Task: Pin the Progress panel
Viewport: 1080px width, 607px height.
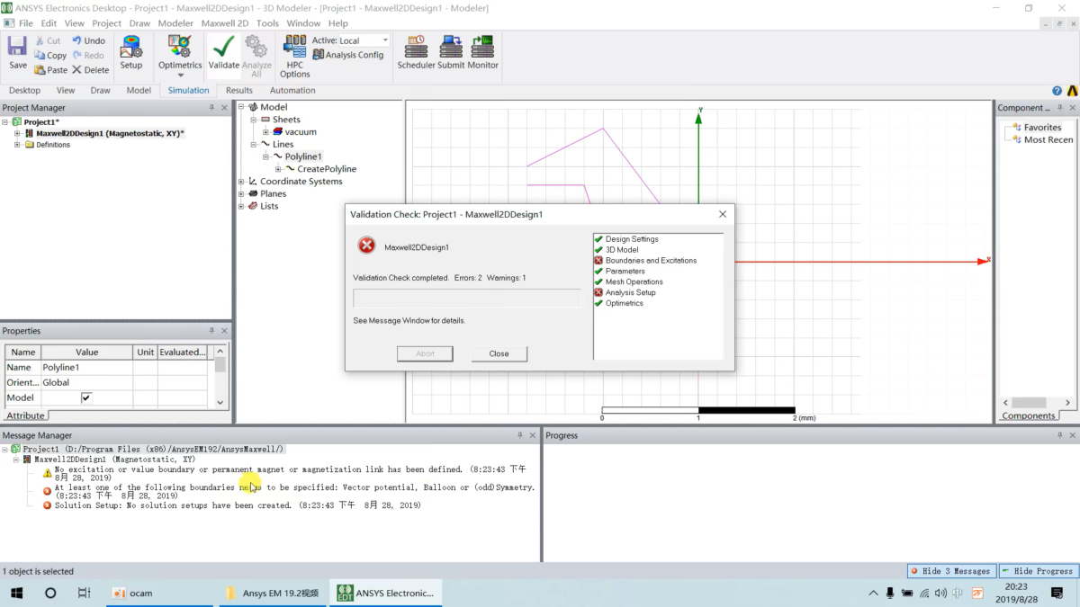Action: 1059,435
